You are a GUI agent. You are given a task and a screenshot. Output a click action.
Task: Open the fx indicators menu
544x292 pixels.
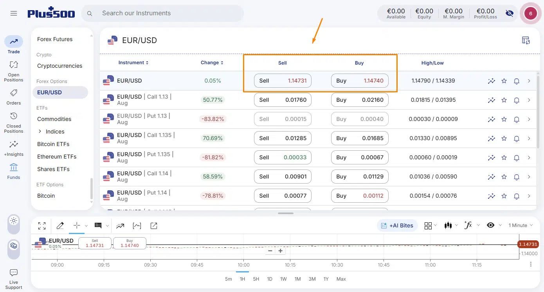point(468,225)
